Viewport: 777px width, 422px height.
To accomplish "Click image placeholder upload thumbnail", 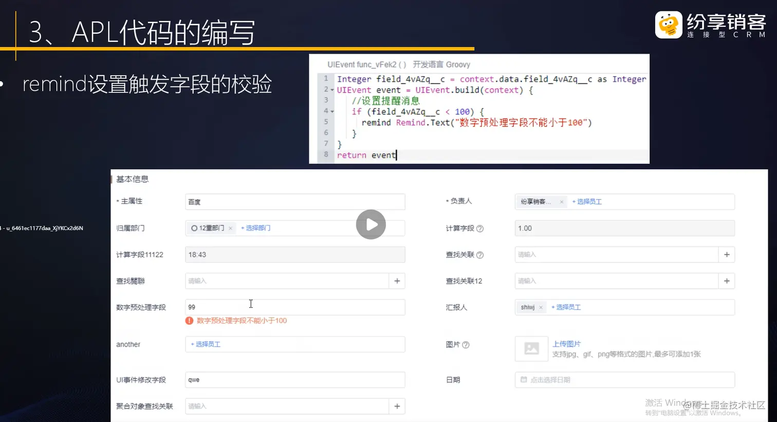I will pyautogui.click(x=531, y=348).
